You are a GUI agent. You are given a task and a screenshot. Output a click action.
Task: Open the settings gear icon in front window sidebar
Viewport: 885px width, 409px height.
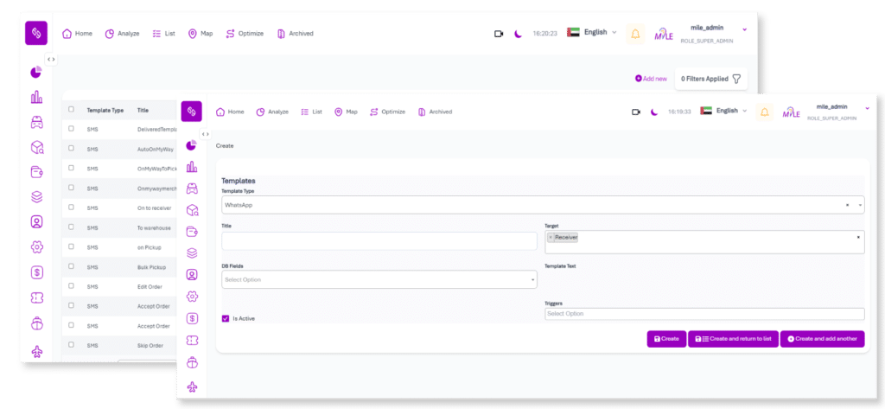coord(192,296)
